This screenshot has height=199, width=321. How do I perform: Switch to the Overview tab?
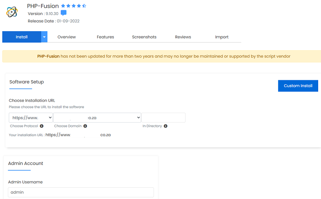click(66, 37)
